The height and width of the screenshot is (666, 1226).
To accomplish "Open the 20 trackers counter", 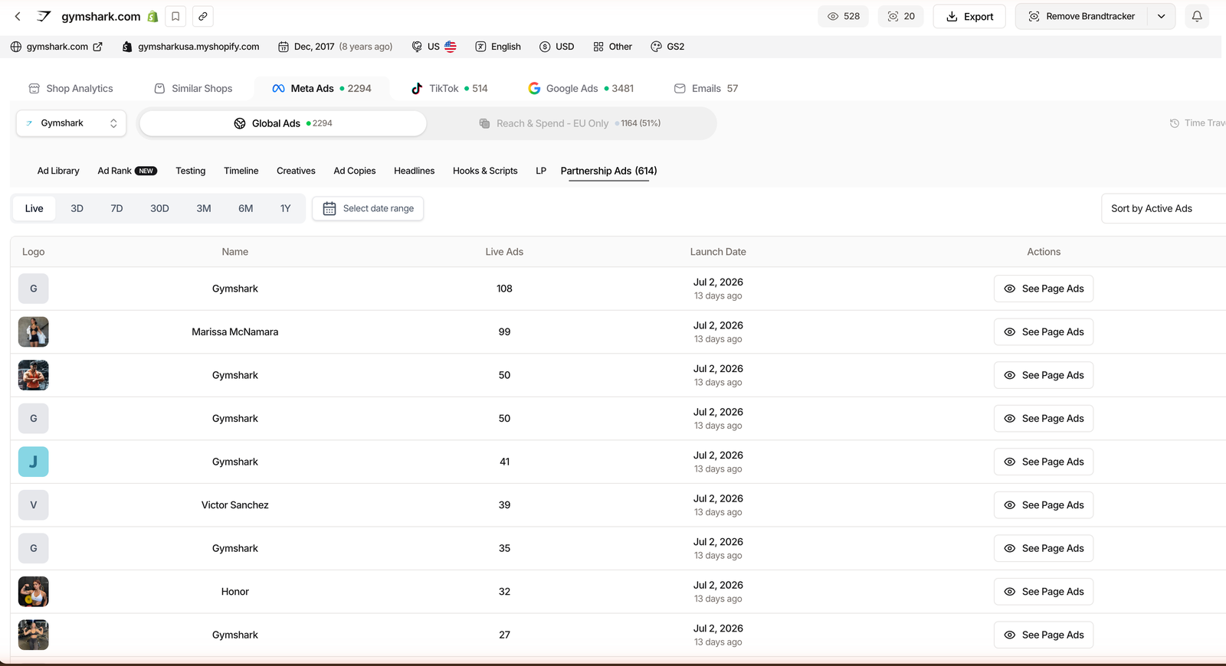I will pos(901,16).
